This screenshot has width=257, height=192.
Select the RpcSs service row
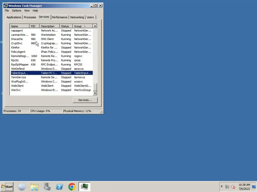click(x=52, y=60)
